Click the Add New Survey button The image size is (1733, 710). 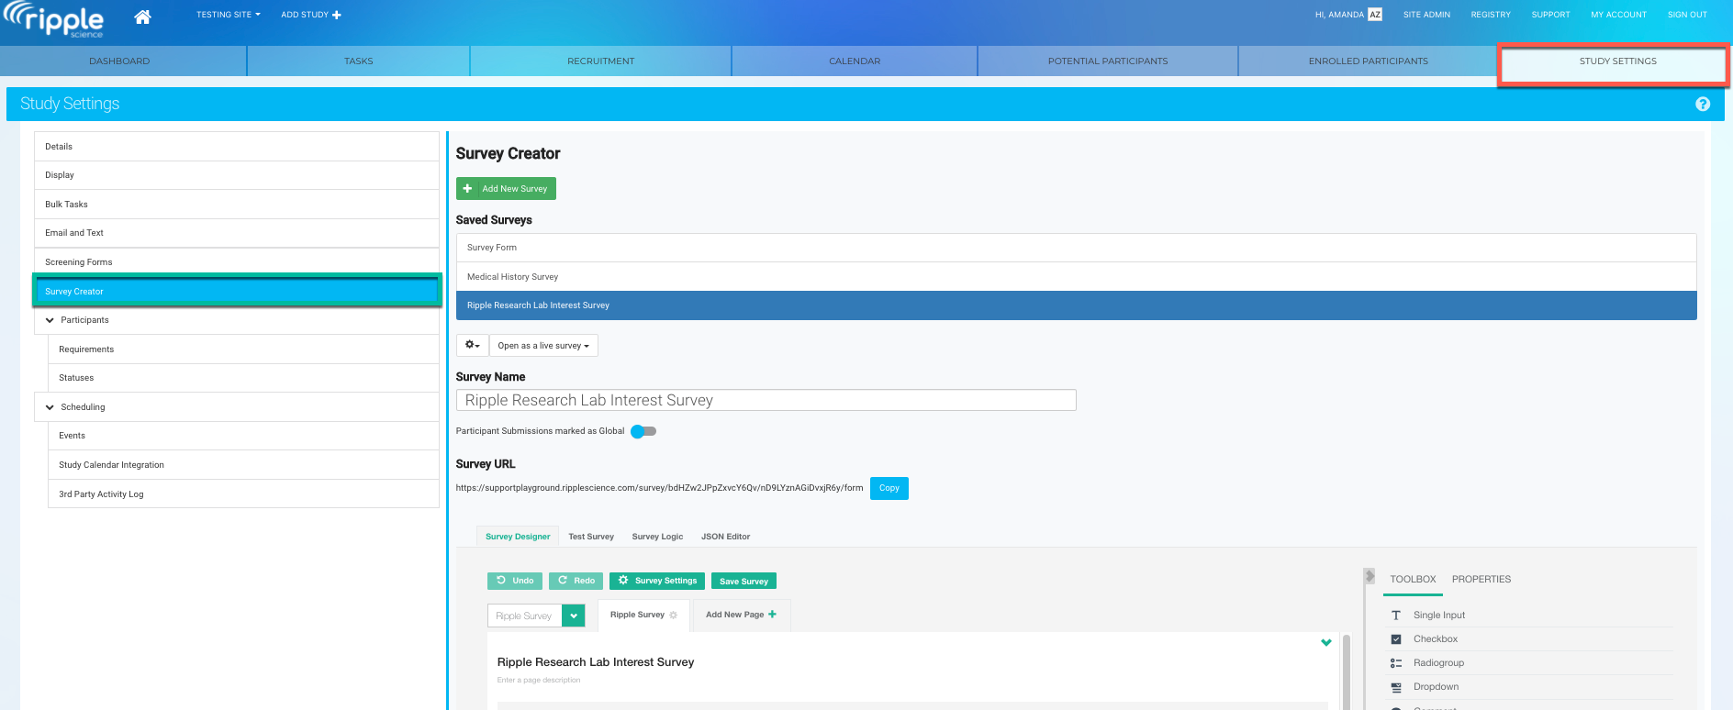[x=506, y=189]
